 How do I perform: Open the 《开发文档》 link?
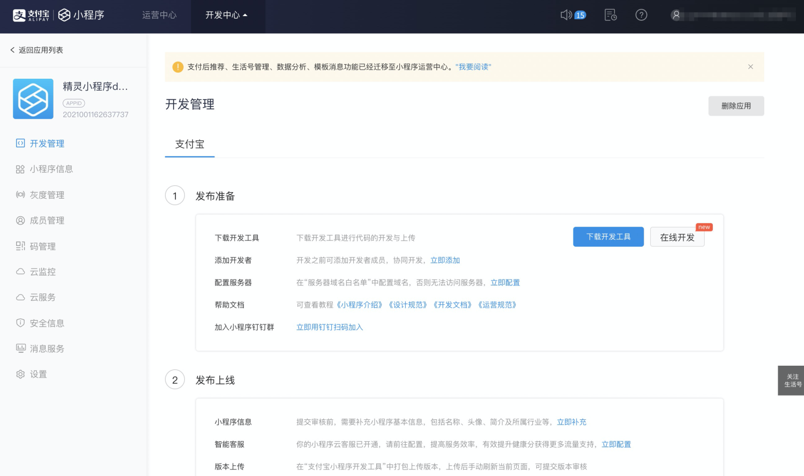(452, 305)
